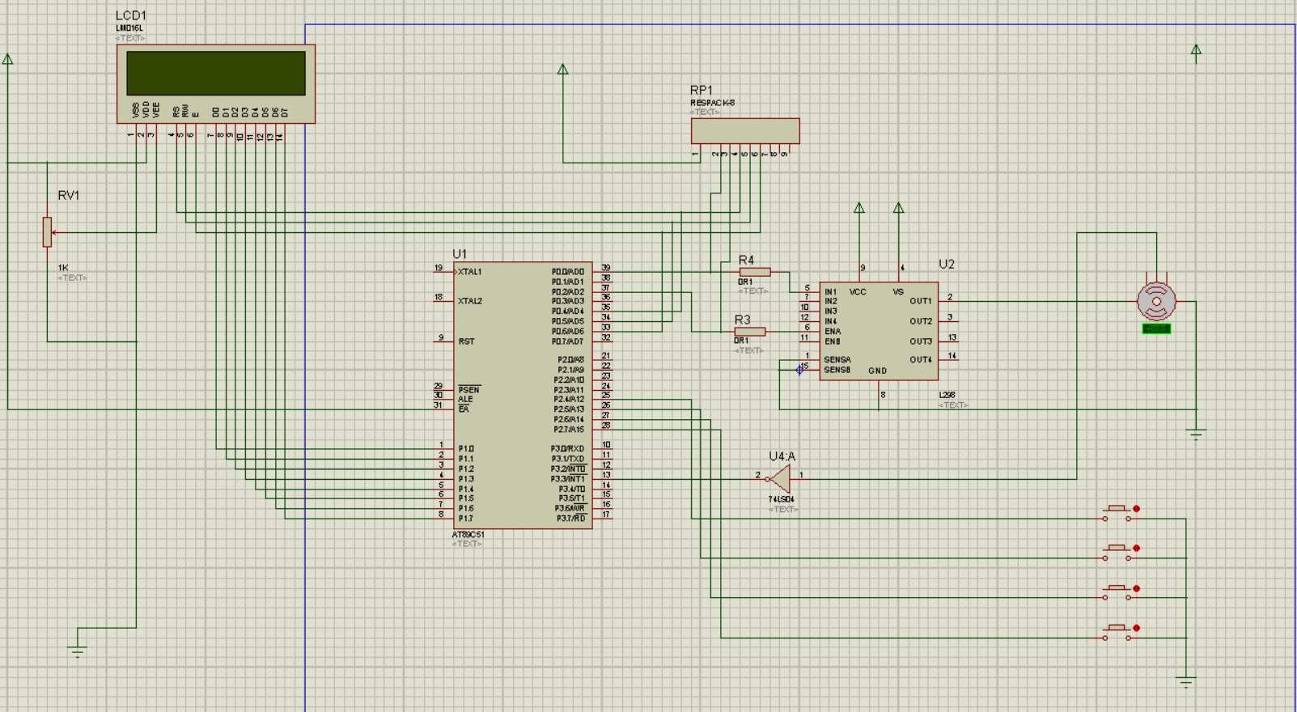Select the ground symbol below the potentiometer circuit

pos(77,651)
